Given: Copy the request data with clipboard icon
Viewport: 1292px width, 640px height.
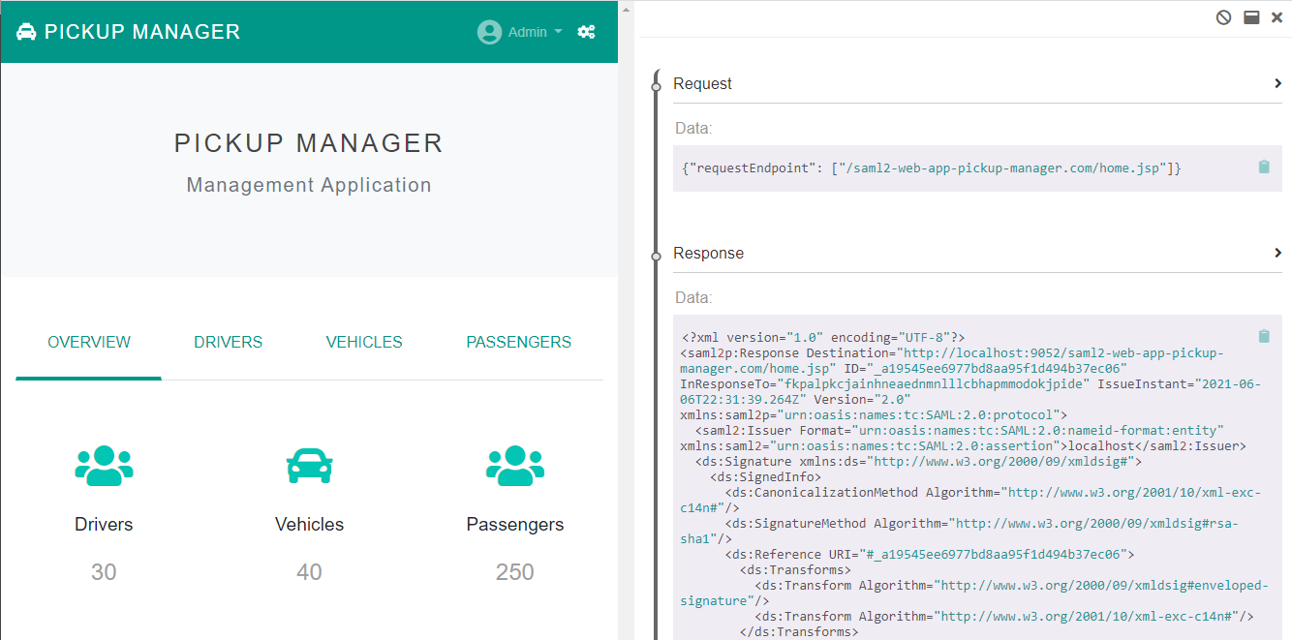Looking at the screenshot, I should click(1264, 167).
